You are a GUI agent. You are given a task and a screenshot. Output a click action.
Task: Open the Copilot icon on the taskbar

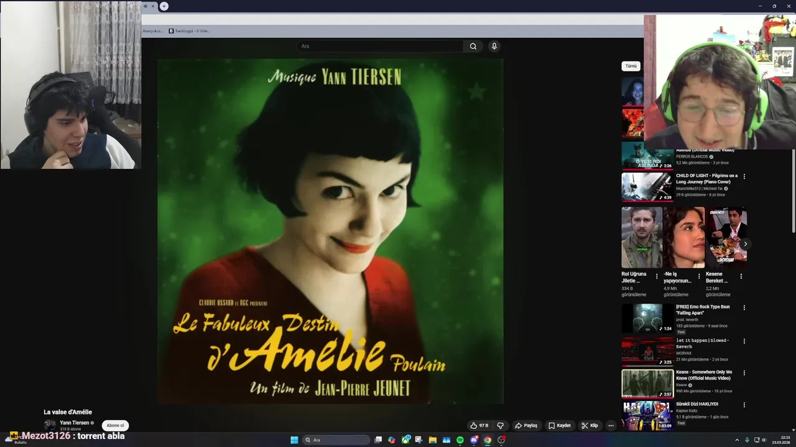[392, 440]
